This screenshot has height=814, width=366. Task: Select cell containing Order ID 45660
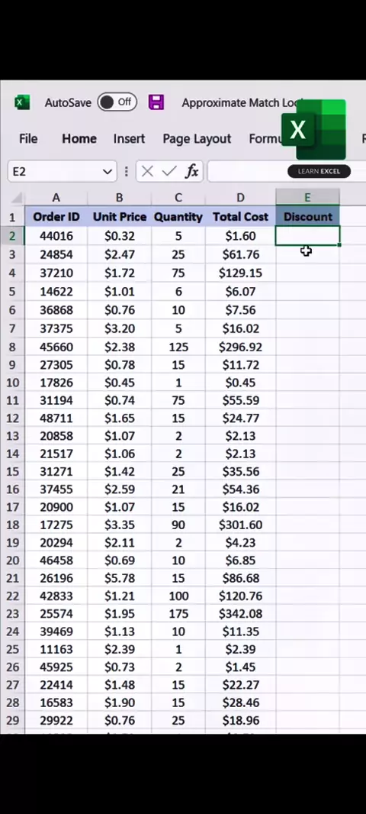[56, 347]
